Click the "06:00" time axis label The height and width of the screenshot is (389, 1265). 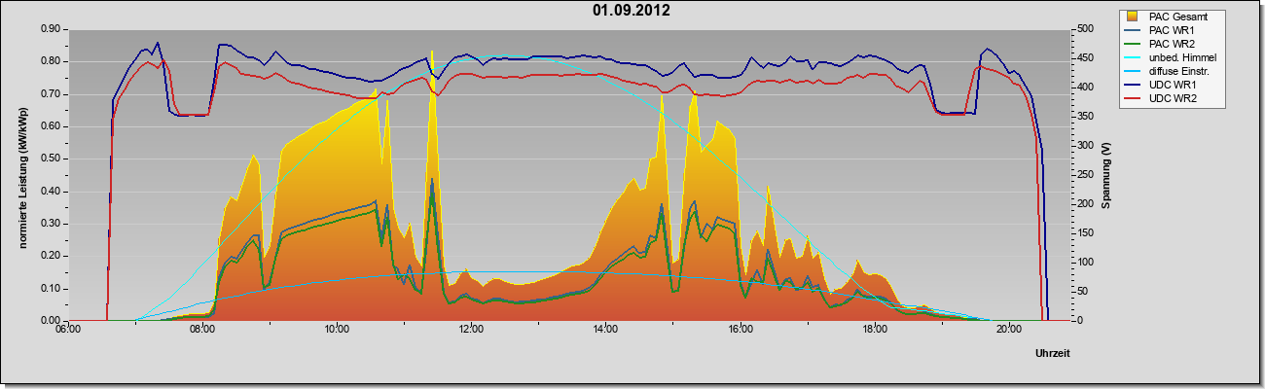click(x=68, y=331)
